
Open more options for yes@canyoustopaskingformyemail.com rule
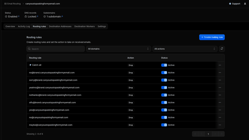point(220,110)
